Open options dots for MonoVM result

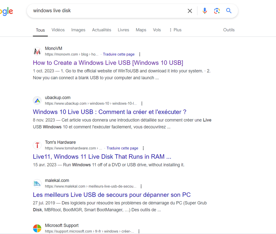click(x=140, y=54)
